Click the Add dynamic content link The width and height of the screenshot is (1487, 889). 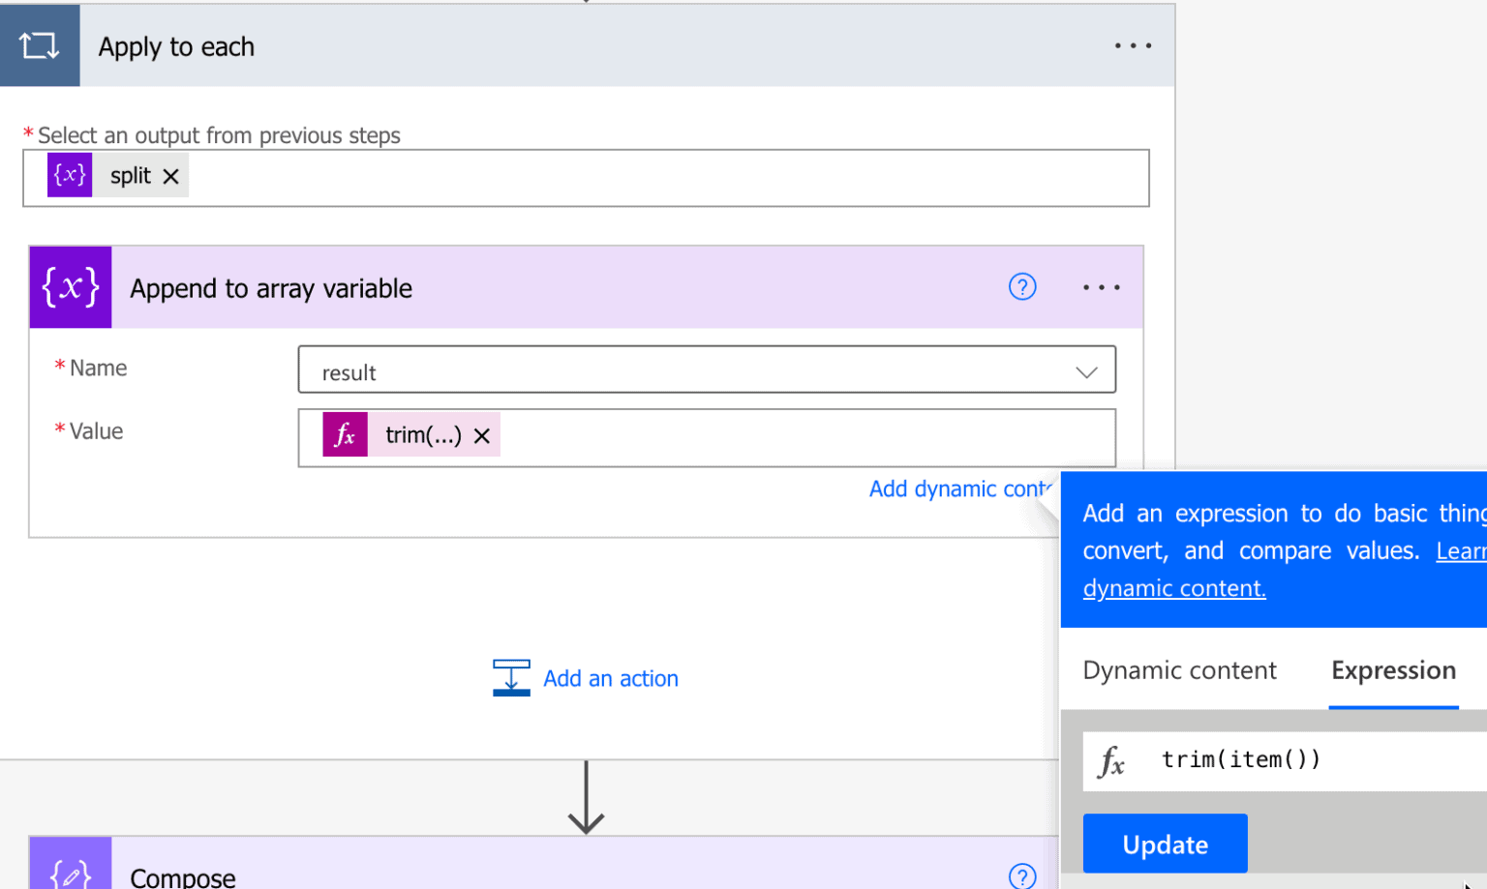(958, 489)
